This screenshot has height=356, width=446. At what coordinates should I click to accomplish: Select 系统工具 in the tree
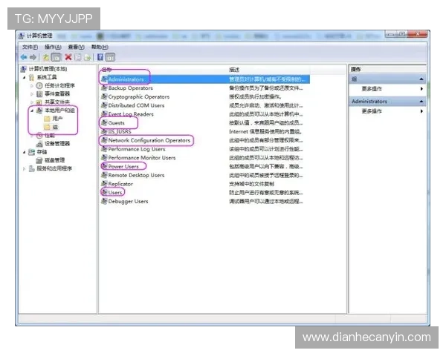[x=47, y=77]
